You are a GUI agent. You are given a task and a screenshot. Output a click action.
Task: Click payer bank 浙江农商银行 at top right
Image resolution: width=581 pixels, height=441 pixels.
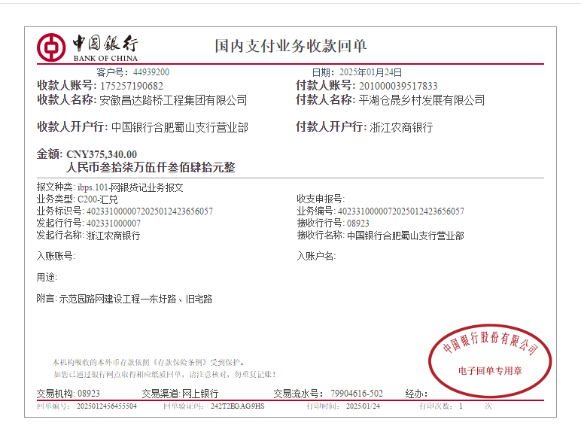pos(401,127)
